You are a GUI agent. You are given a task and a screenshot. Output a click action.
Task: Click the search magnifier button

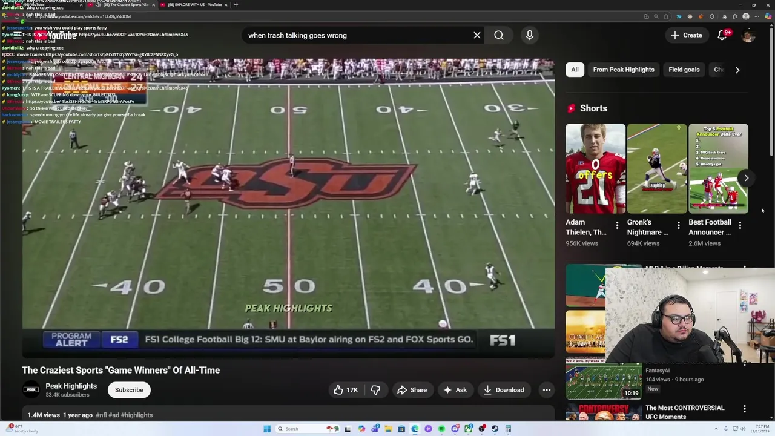coord(499,35)
